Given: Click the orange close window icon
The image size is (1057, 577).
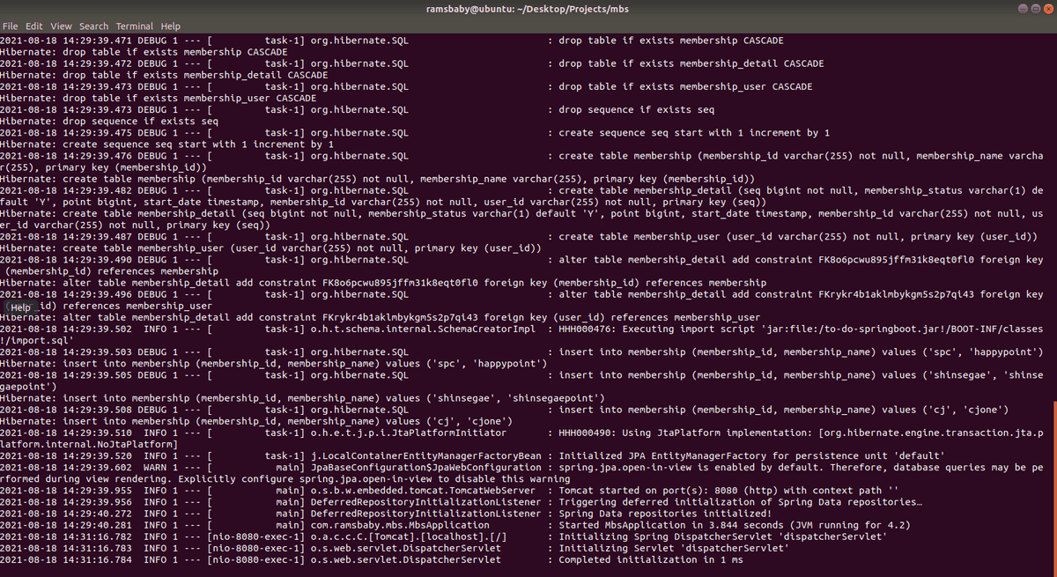Looking at the screenshot, I should pos(1050,7).
